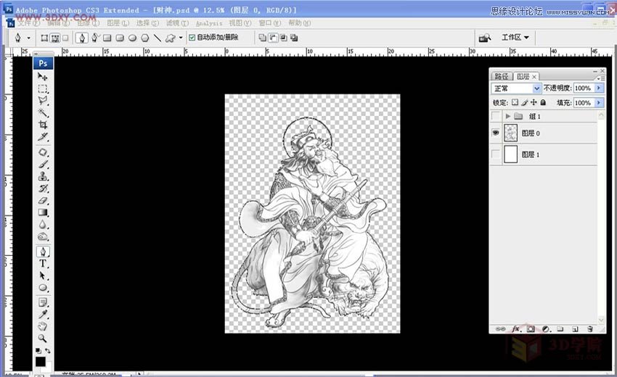Screen dimensions: 617x377
Task: Expand the 组 1 group triangle
Action: [x=507, y=117]
